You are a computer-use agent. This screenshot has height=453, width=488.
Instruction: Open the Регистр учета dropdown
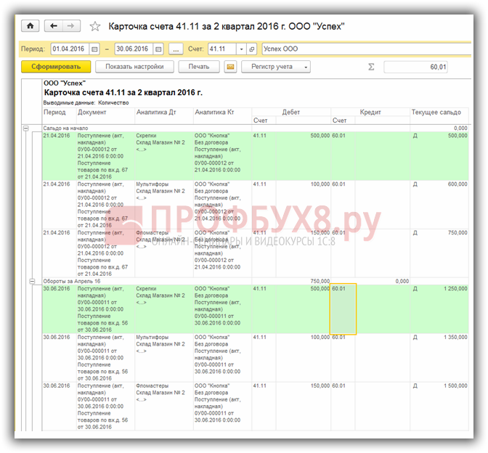click(x=277, y=67)
